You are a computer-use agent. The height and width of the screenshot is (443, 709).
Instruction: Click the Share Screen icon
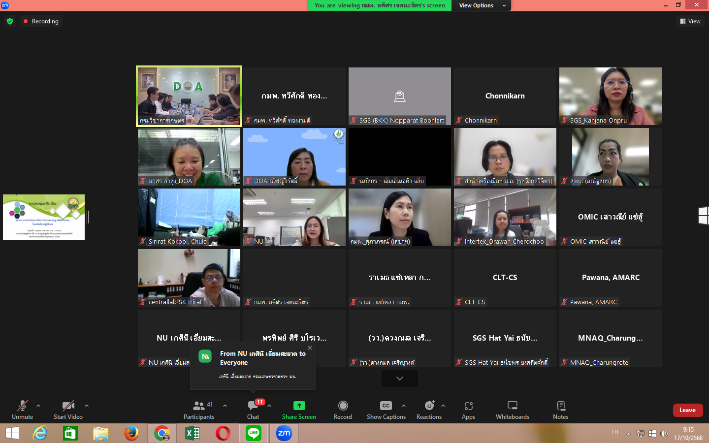pos(299,406)
